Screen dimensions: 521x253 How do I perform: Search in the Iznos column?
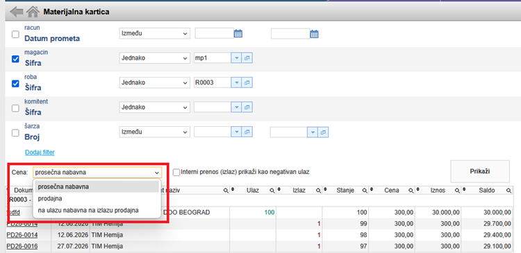[x=457, y=191]
